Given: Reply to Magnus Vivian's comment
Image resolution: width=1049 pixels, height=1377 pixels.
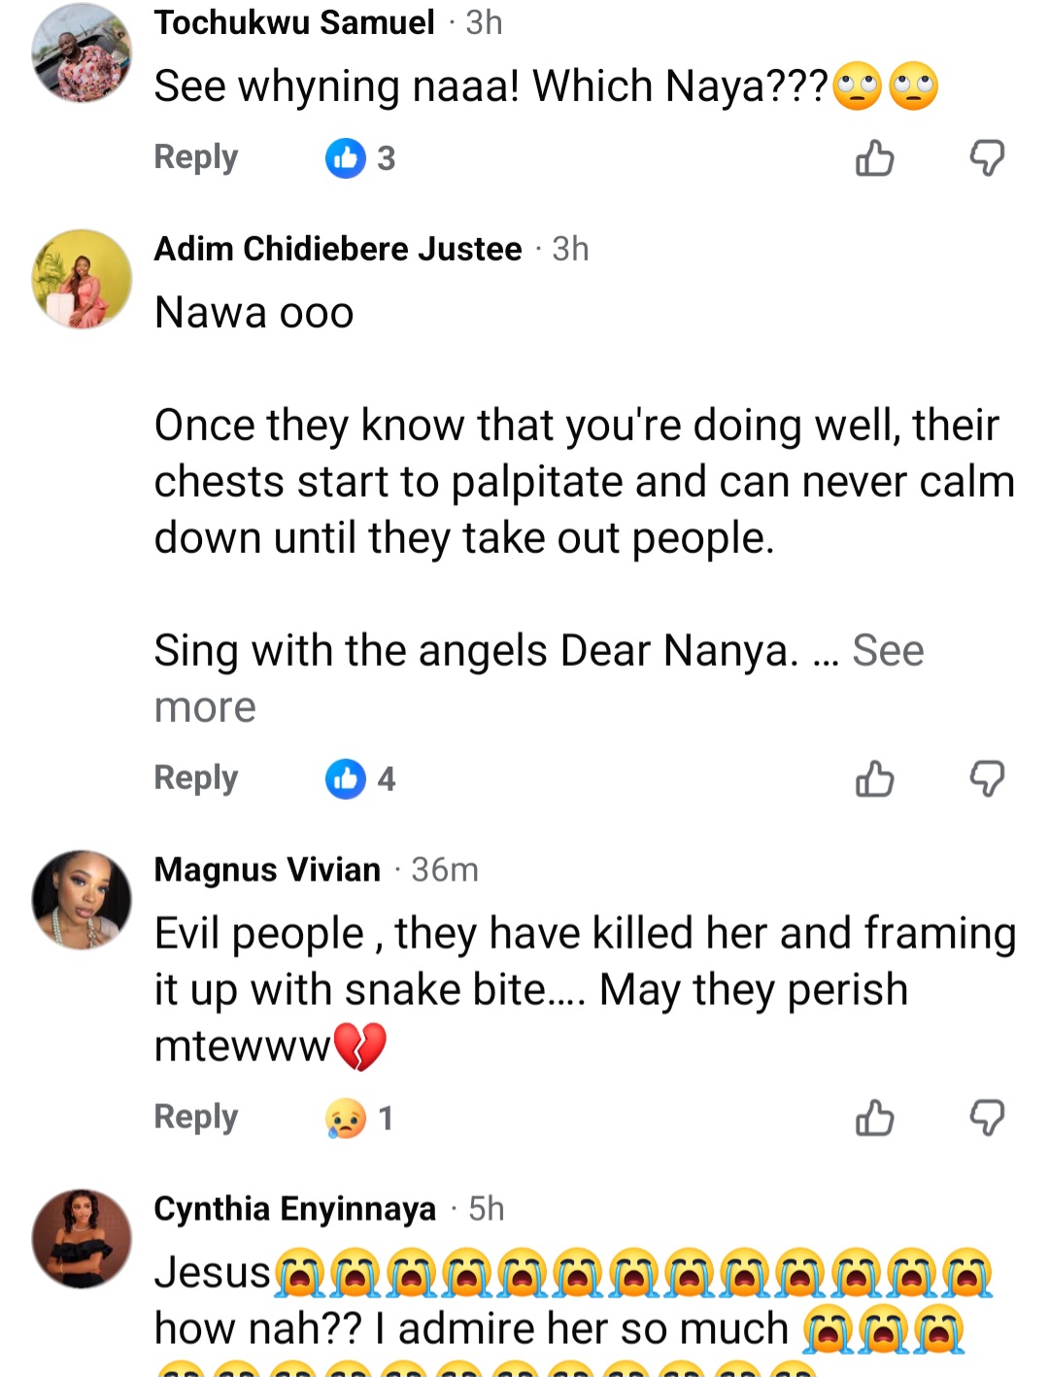Looking at the screenshot, I should coord(195,1118).
